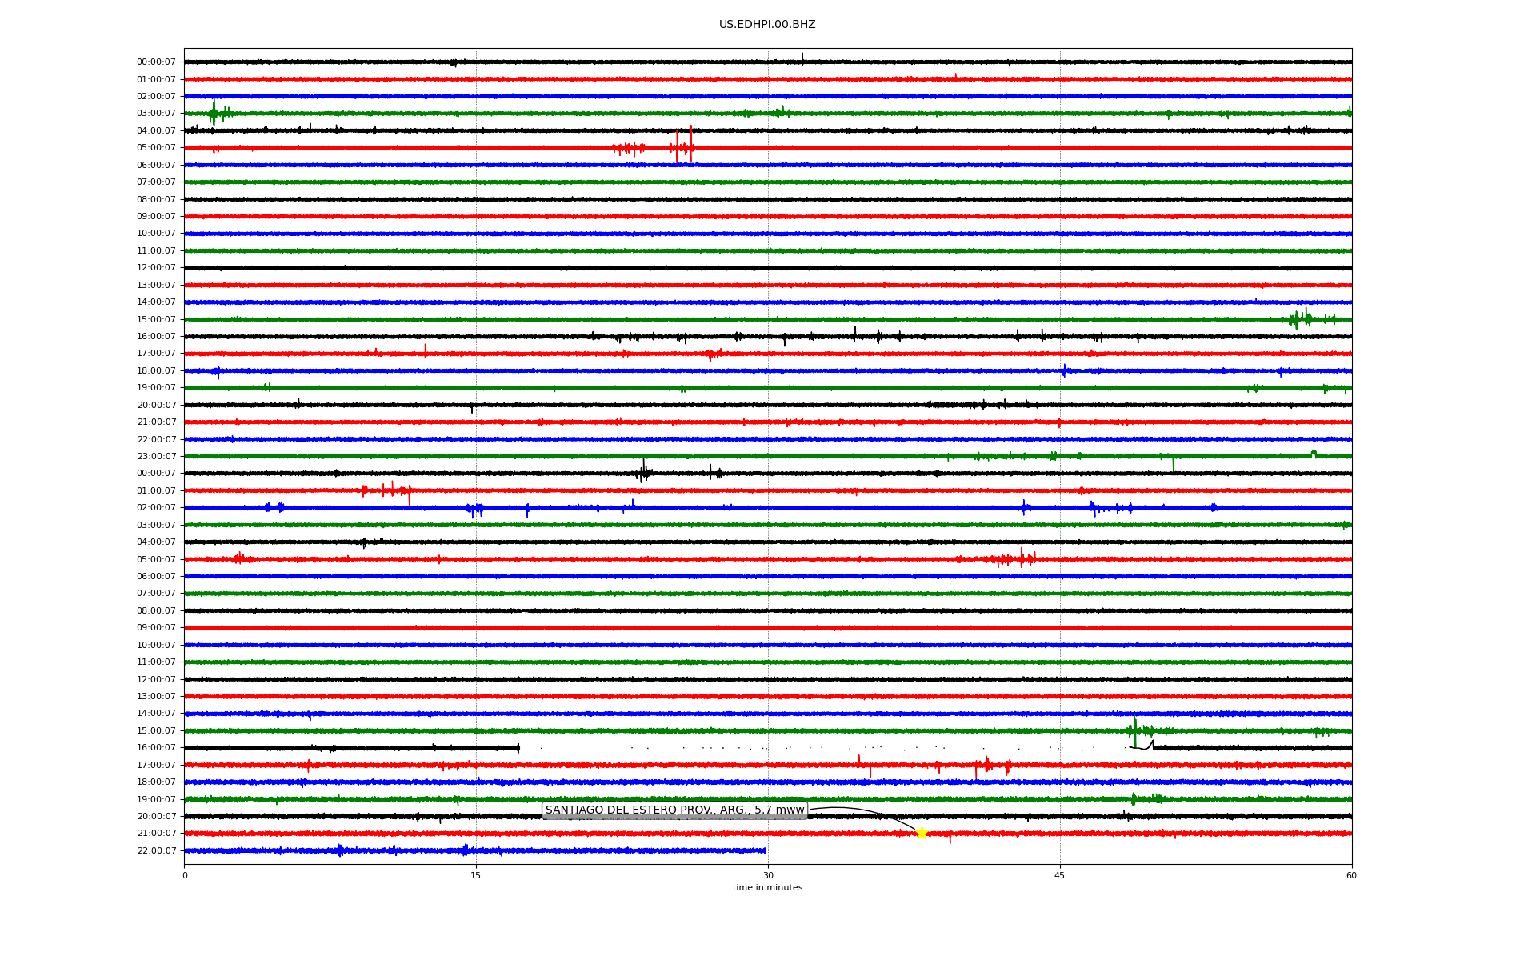The width and height of the screenshot is (1536, 960).
Task: Click the end of the partial blue 22:00:07 trace
Action: tap(765, 850)
